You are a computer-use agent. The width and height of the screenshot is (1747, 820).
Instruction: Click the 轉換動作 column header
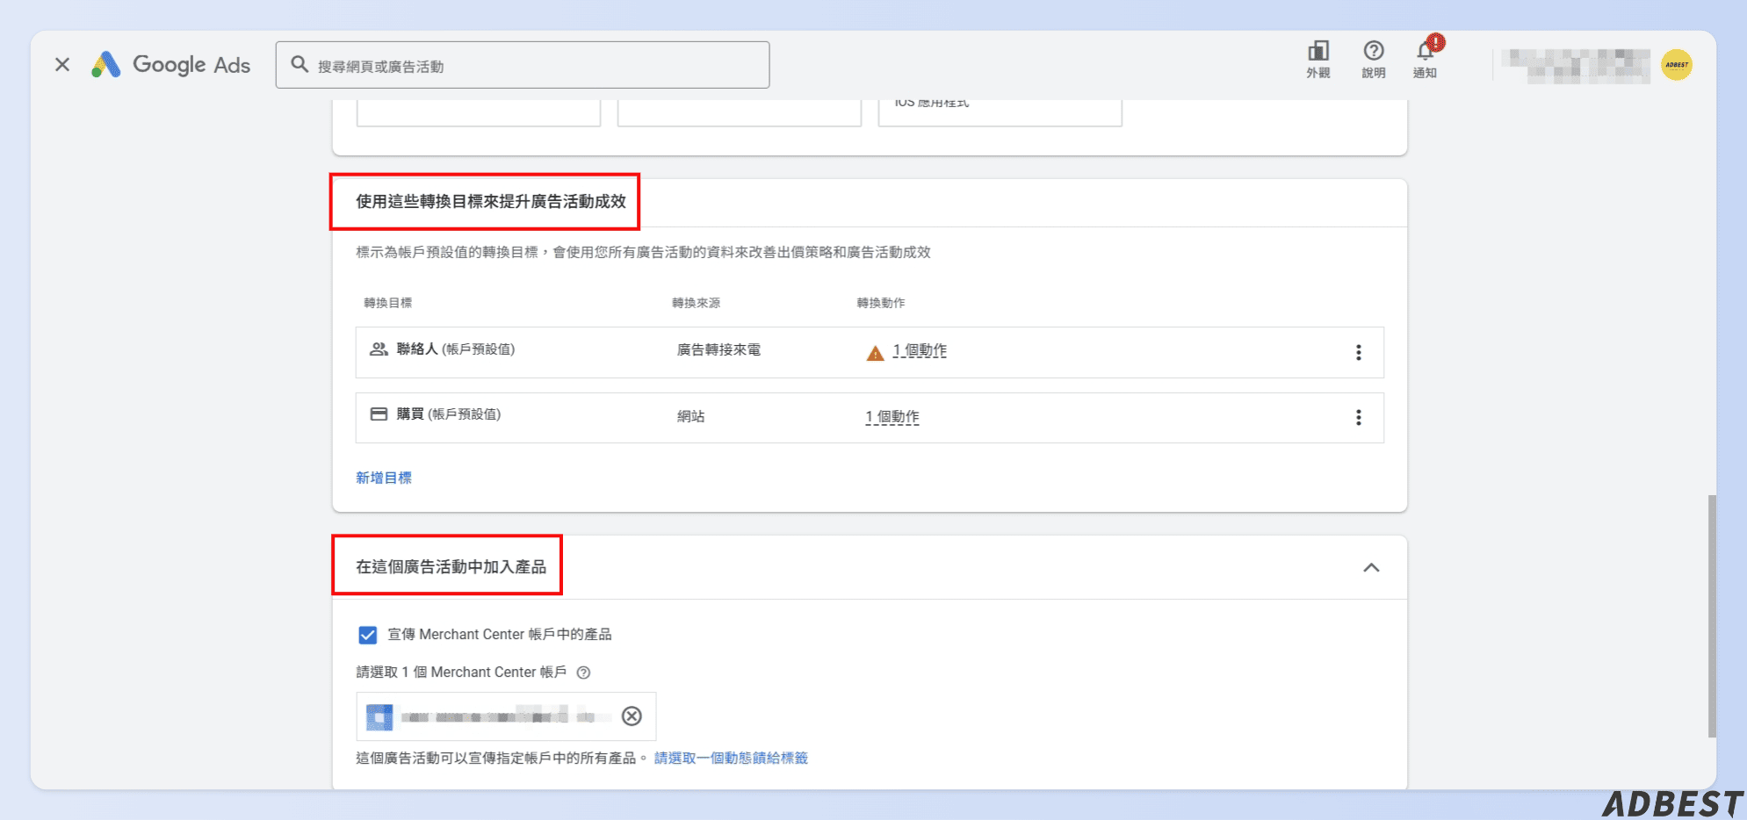pyautogui.click(x=881, y=303)
